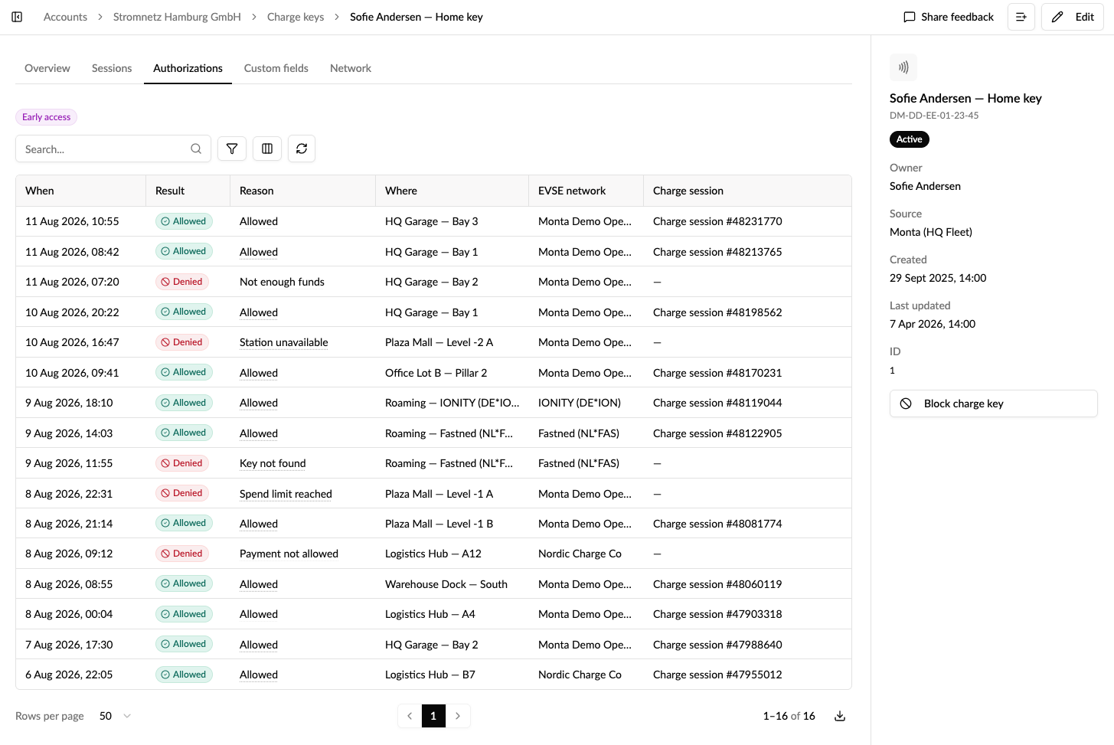The image size is (1114, 745).
Task: Click the Edit button
Action: coord(1073,17)
